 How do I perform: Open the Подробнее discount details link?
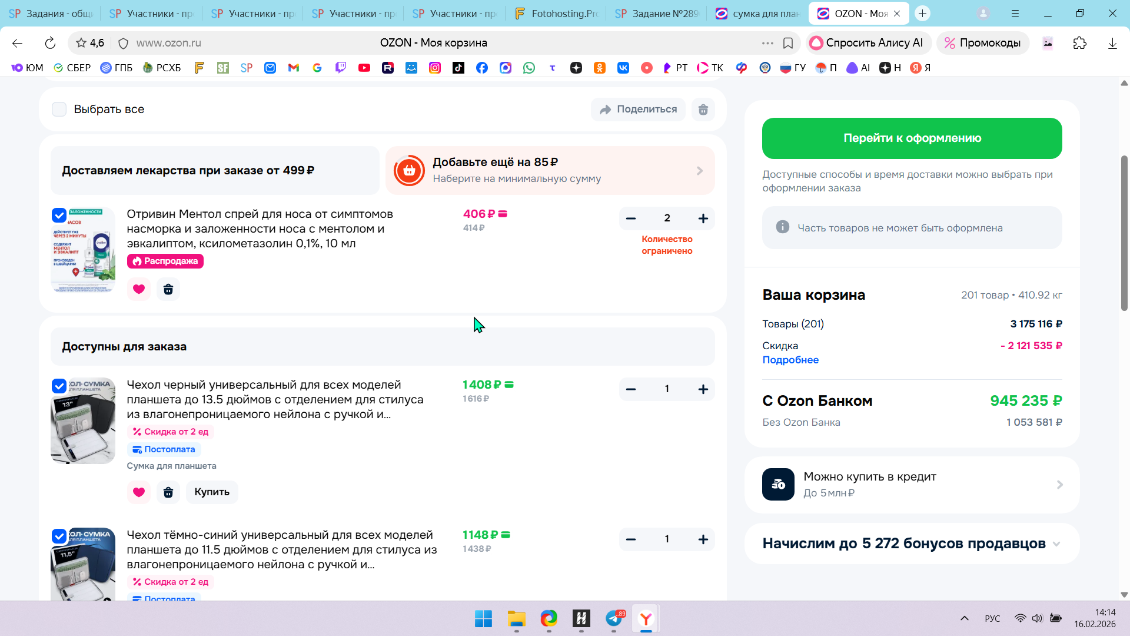click(790, 360)
